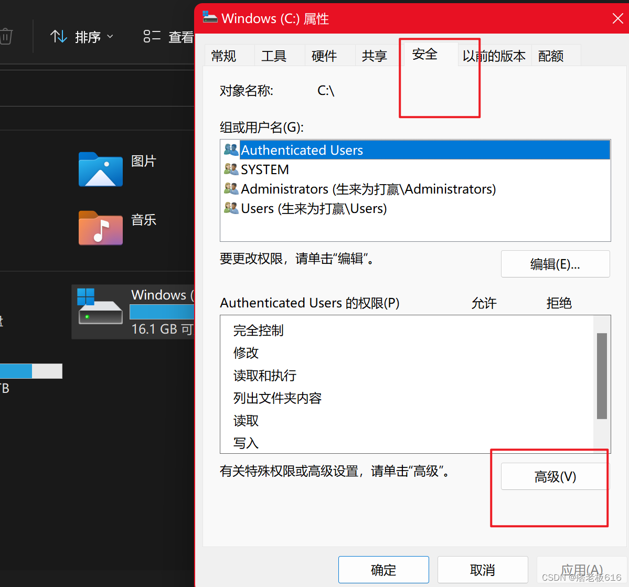This screenshot has width=629, height=587.
Task: Confirm with the 确定 button
Action: (x=383, y=570)
